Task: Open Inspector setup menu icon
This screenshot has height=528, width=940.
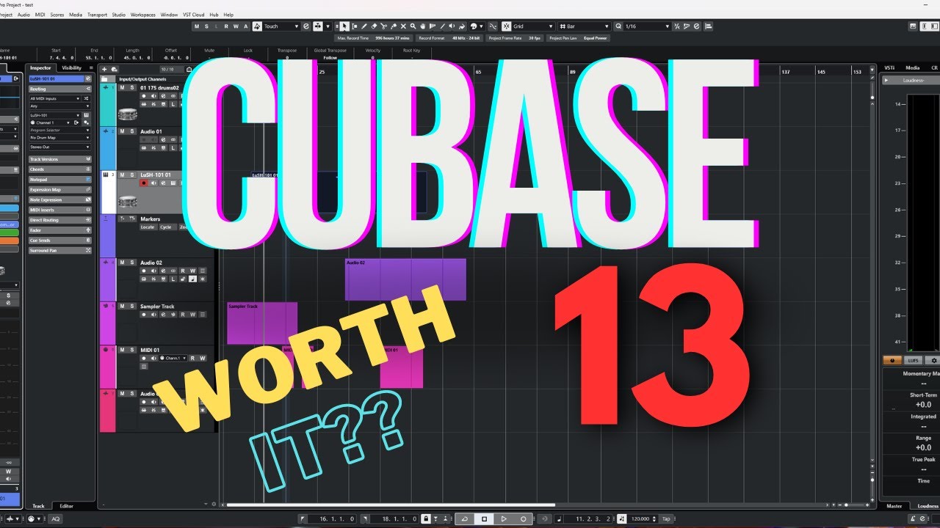Action: (91, 68)
